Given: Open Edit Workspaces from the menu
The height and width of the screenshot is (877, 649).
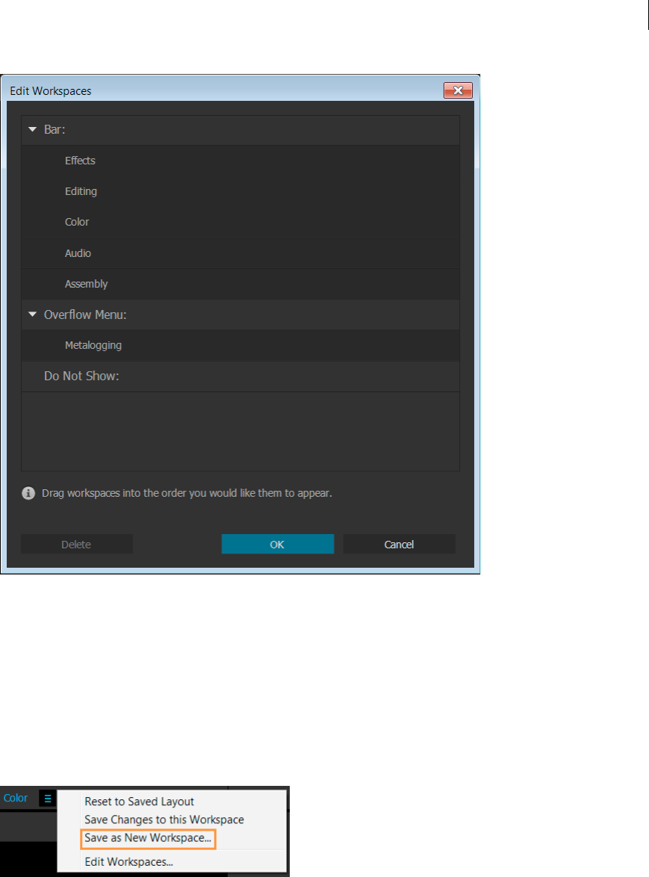Looking at the screenshot, I should point(128,862).
